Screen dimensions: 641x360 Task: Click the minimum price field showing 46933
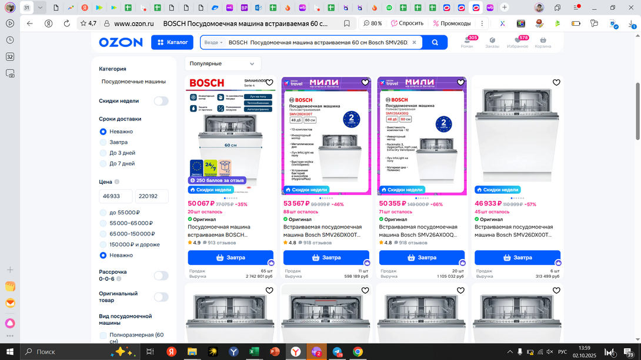coord(115,196)
